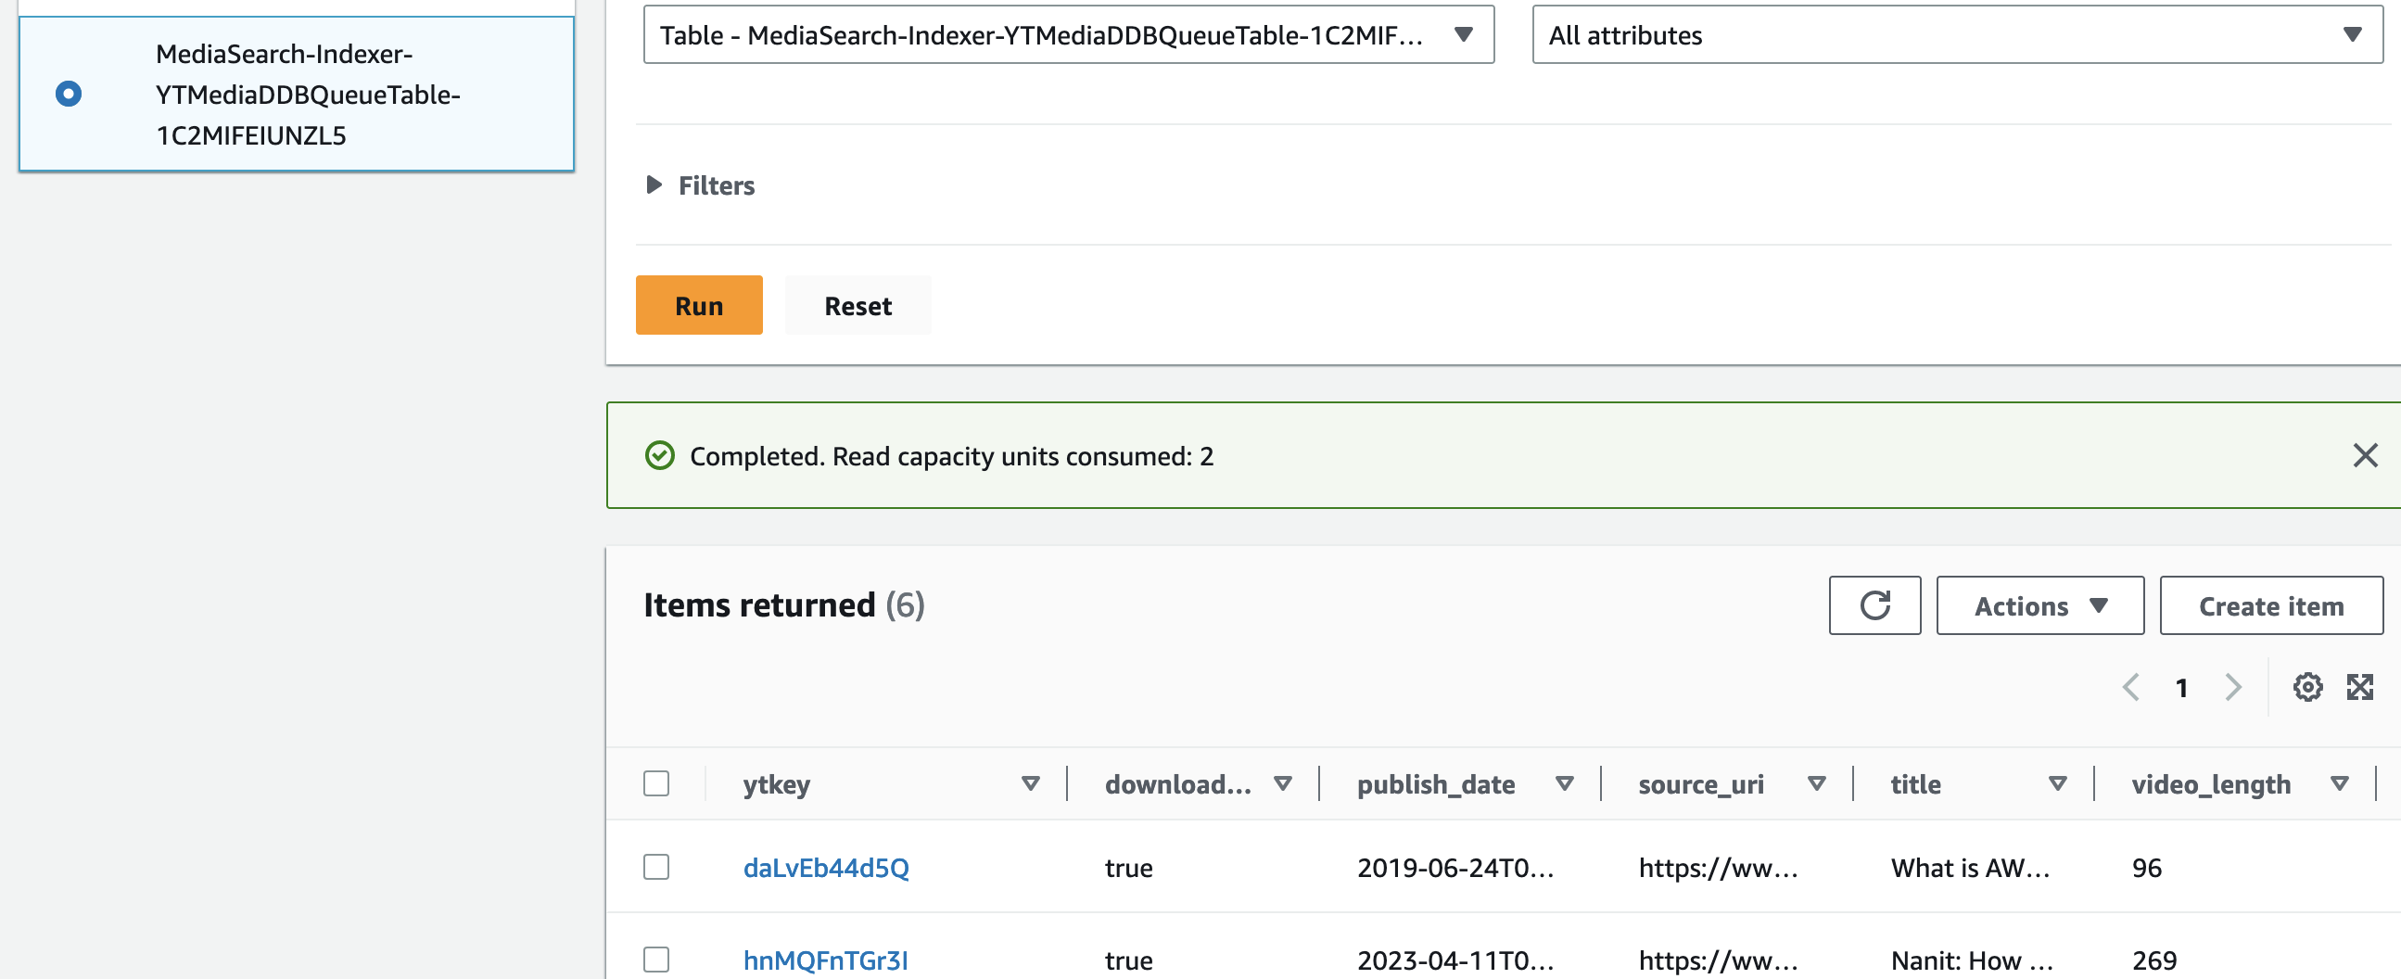Click the Create item button
This screenshot has height=979, width=2401.
2270,606
